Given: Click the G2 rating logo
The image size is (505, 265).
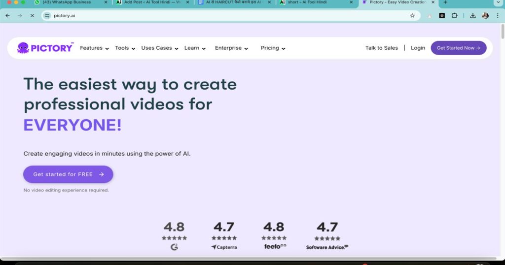Looking at the screenshot, I should coord(174,247).
